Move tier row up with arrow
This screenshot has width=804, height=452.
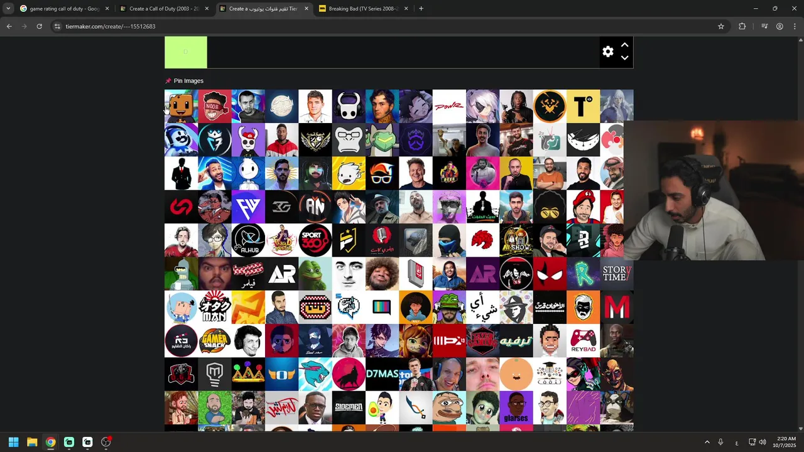tap(624, 45)
